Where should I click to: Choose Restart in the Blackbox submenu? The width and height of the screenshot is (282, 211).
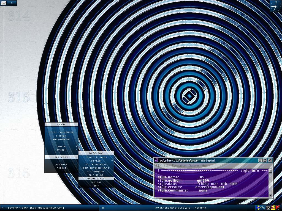click(x=96, y=182)
